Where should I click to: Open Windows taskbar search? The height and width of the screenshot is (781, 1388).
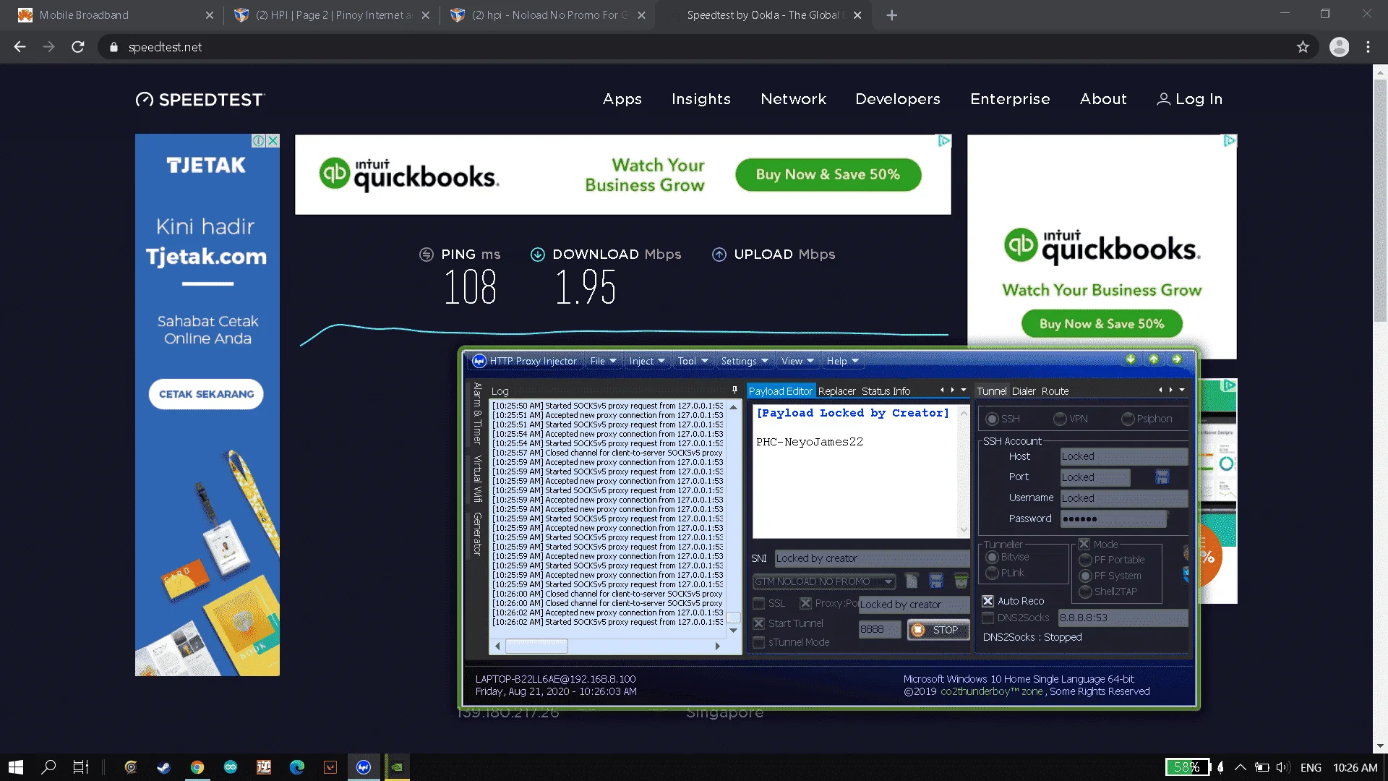coord(48,767)
